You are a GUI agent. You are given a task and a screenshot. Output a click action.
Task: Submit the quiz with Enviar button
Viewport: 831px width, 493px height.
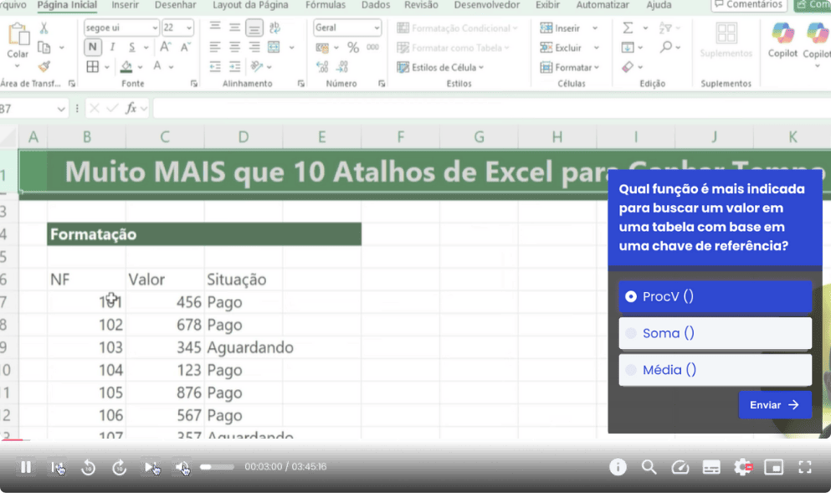(774, 405)
